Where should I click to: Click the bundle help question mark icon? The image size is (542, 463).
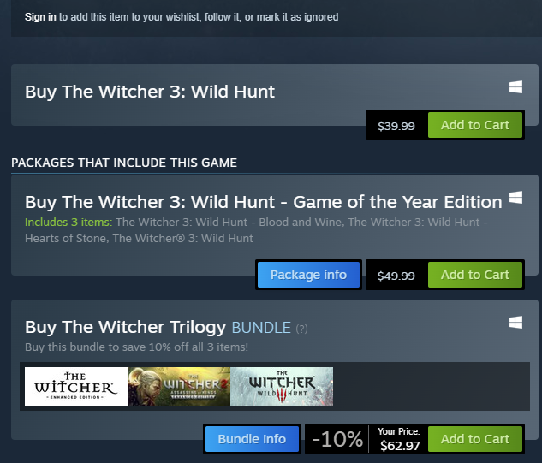(301, 329)
